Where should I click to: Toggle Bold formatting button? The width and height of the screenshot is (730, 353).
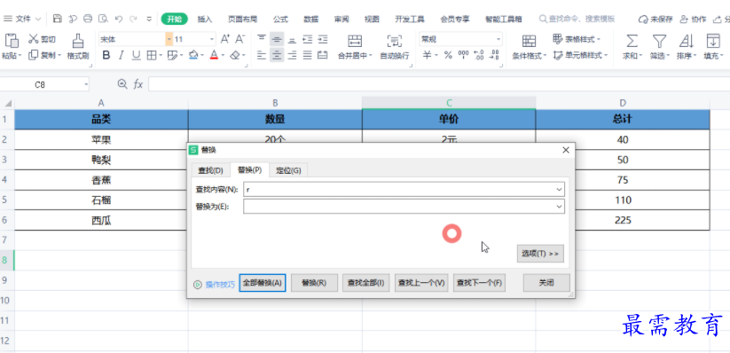(x=106, y=55)
